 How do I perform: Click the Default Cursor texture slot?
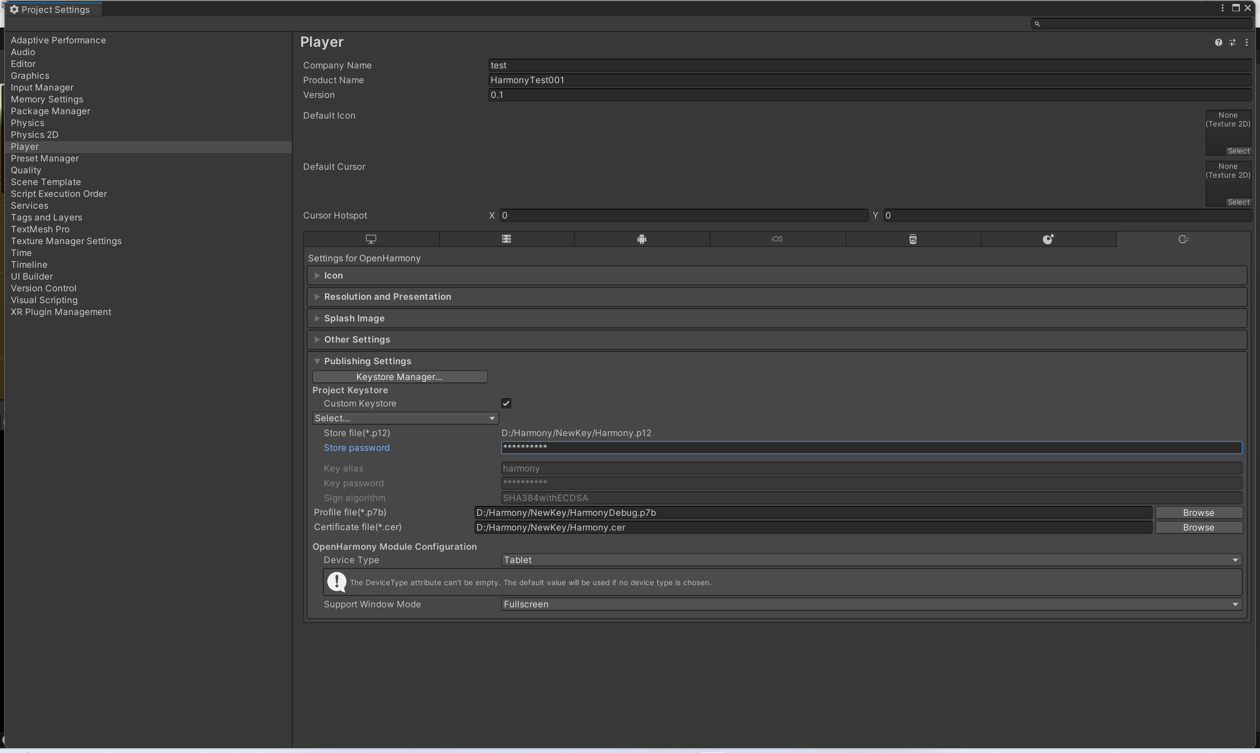pos(1228,184)
